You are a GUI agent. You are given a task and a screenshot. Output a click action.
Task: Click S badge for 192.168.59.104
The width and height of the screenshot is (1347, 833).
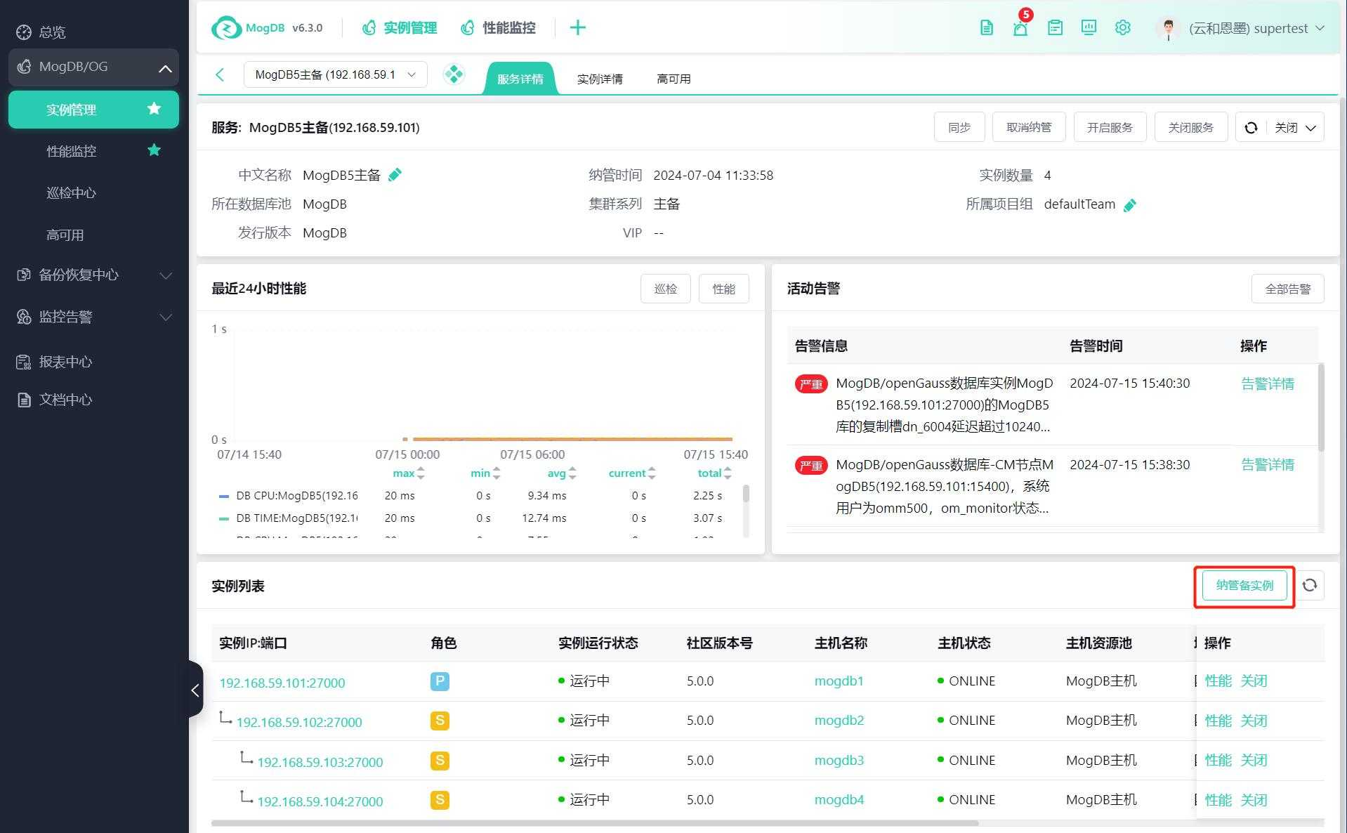(x=440, y=800)
